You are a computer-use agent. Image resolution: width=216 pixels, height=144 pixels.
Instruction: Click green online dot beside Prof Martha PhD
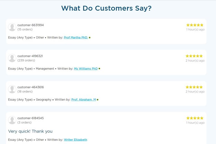click(90, 37)
